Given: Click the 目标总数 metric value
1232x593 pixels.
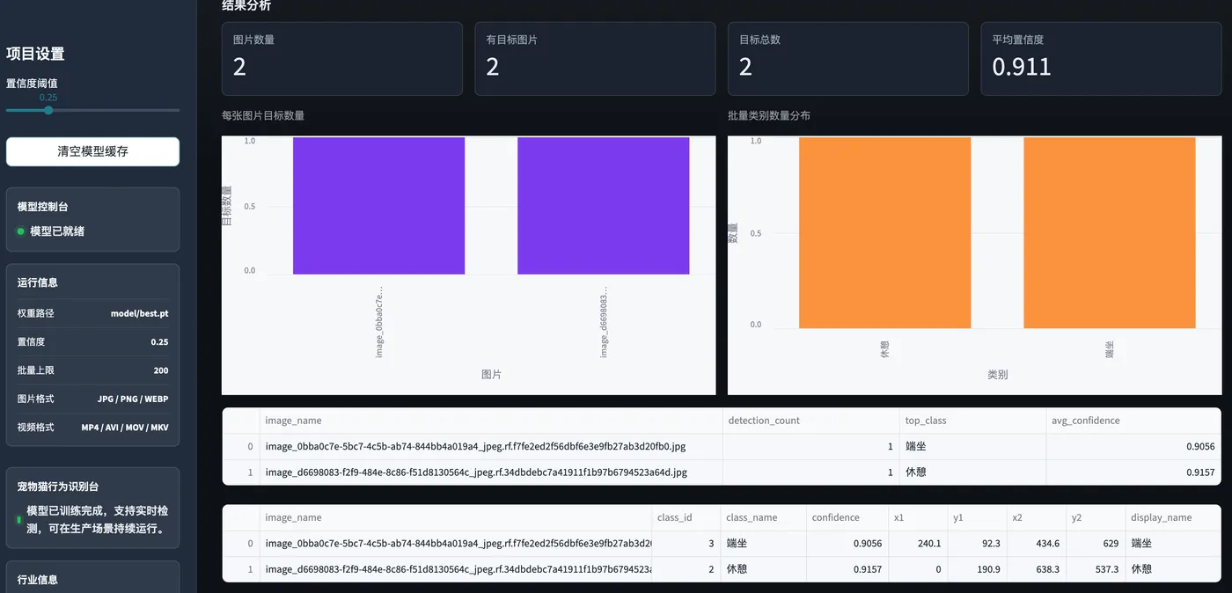Looking at the screenshot, I should tap(745, 67).
